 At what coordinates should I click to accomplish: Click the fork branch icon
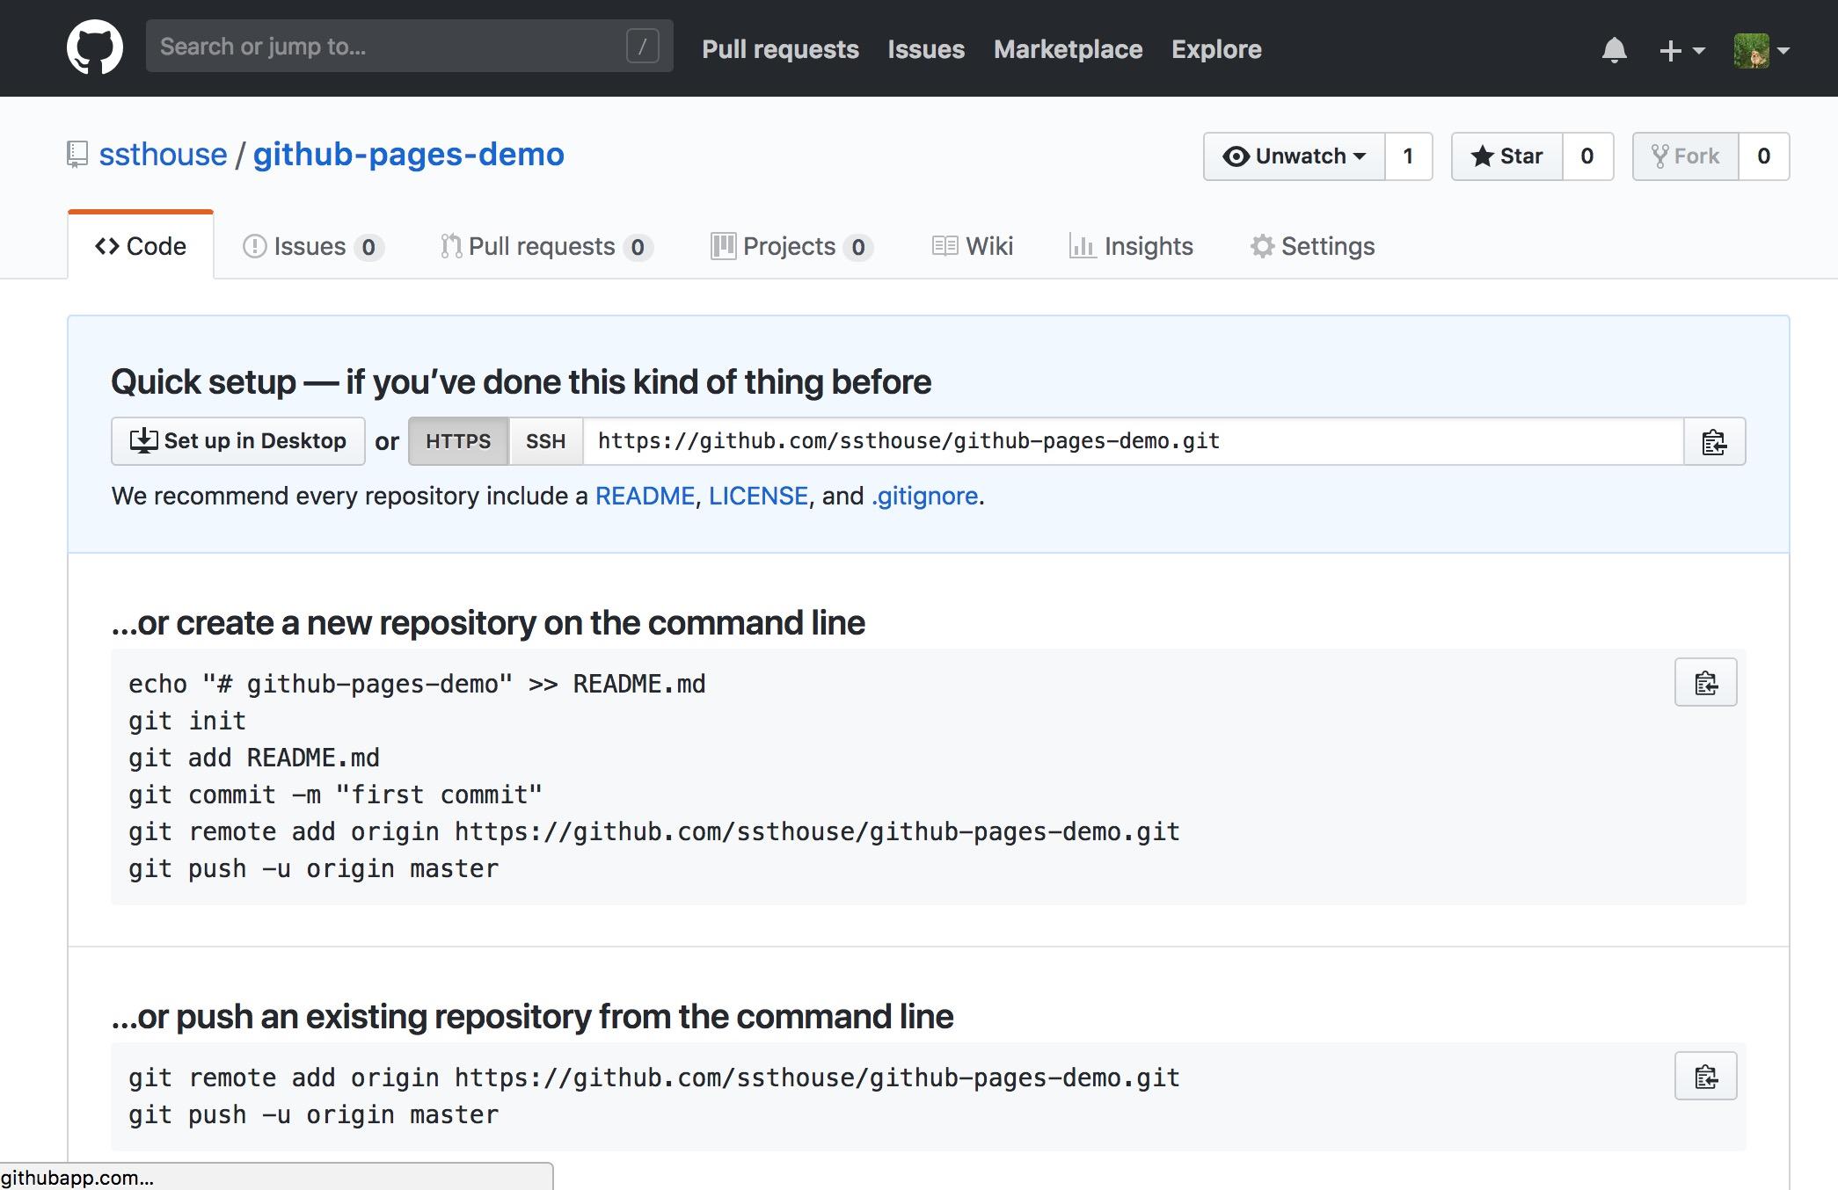[1660, 156]
